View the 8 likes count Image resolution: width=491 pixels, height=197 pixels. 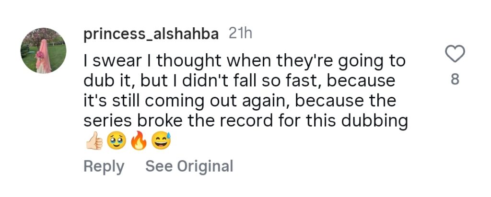tap(455, 79)
